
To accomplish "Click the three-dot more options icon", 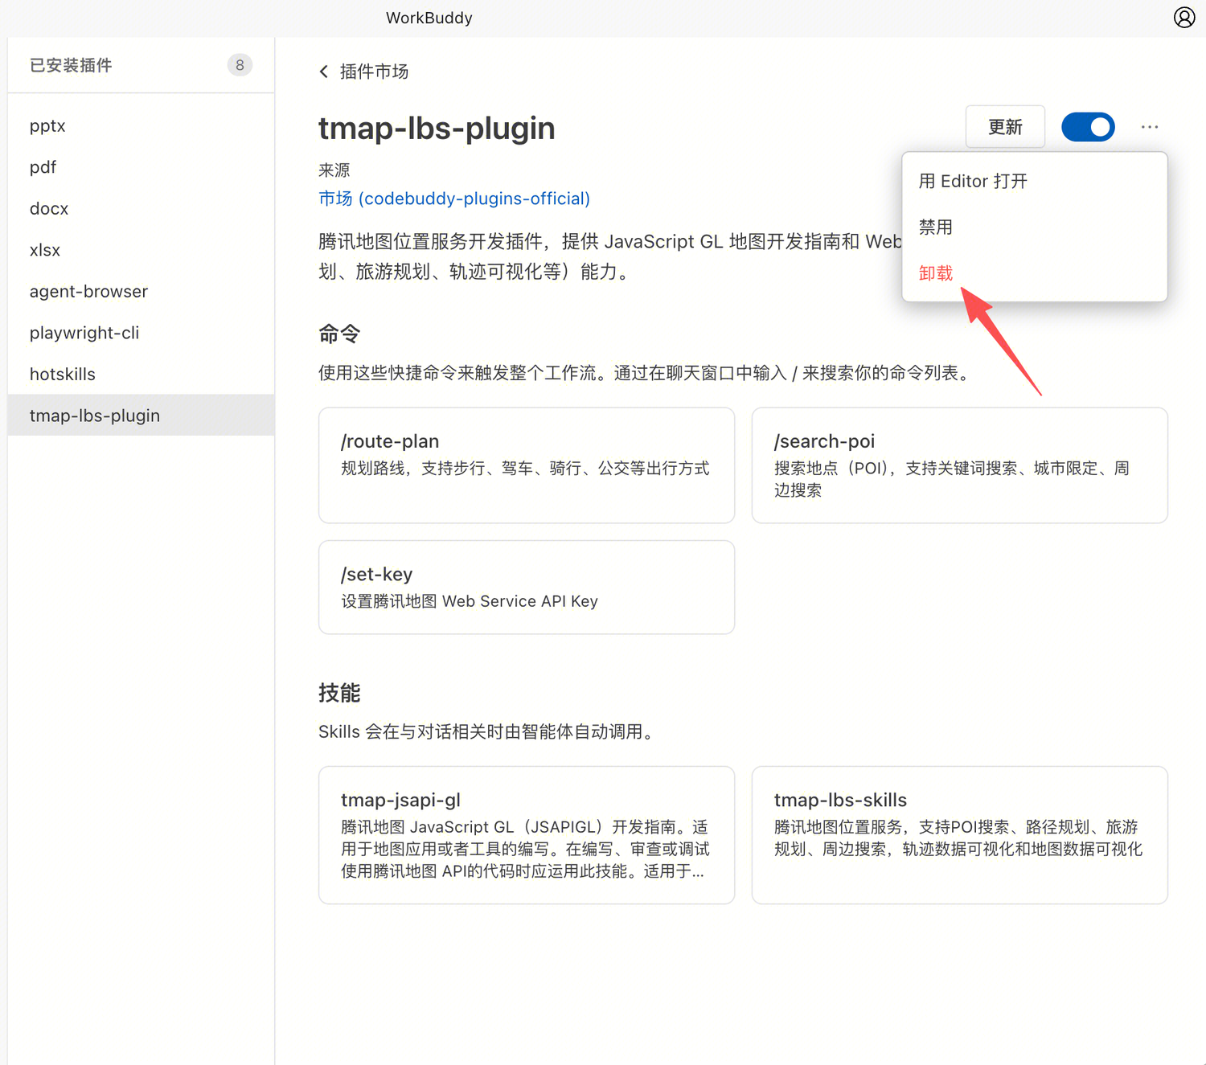I will tap(1150, 127).
